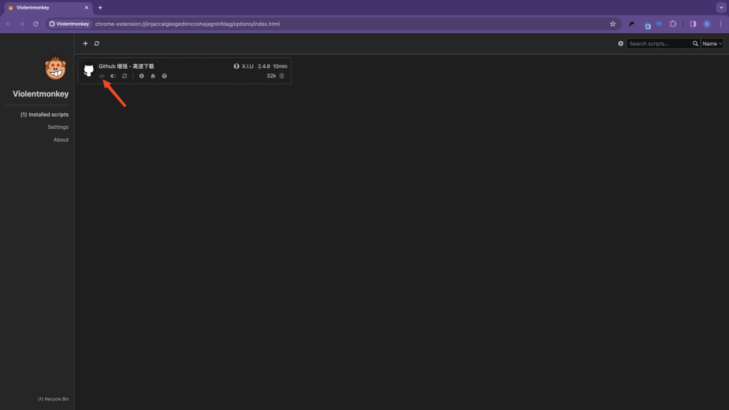729x410 pixels.
Task: Open the Chrome profile avatar C
Action: (x=707, y=24)
